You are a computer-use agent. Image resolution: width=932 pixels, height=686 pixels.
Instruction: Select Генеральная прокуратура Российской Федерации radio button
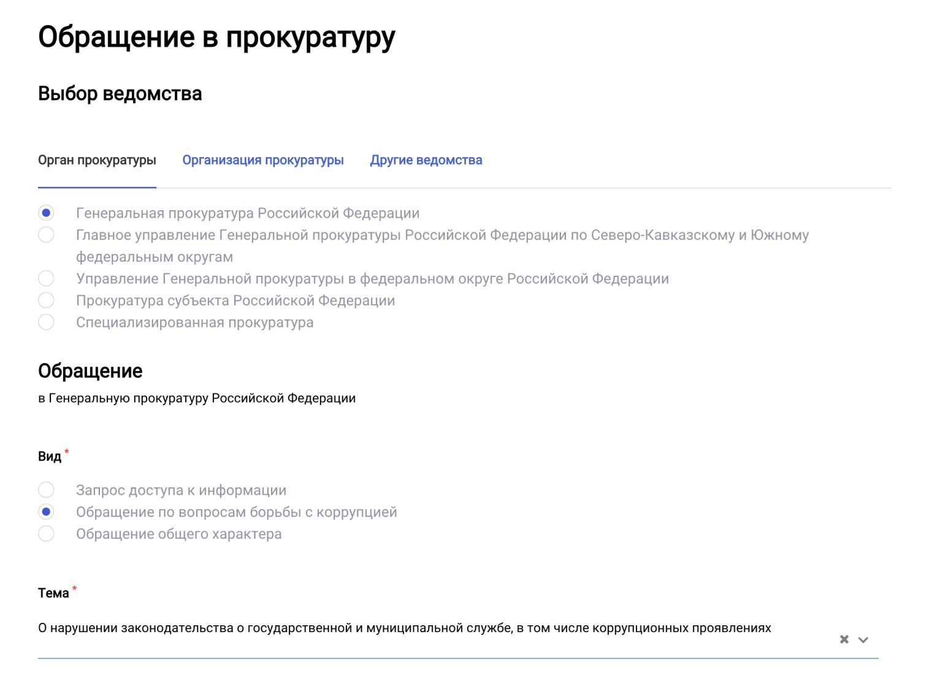click(x=46, y=213)
